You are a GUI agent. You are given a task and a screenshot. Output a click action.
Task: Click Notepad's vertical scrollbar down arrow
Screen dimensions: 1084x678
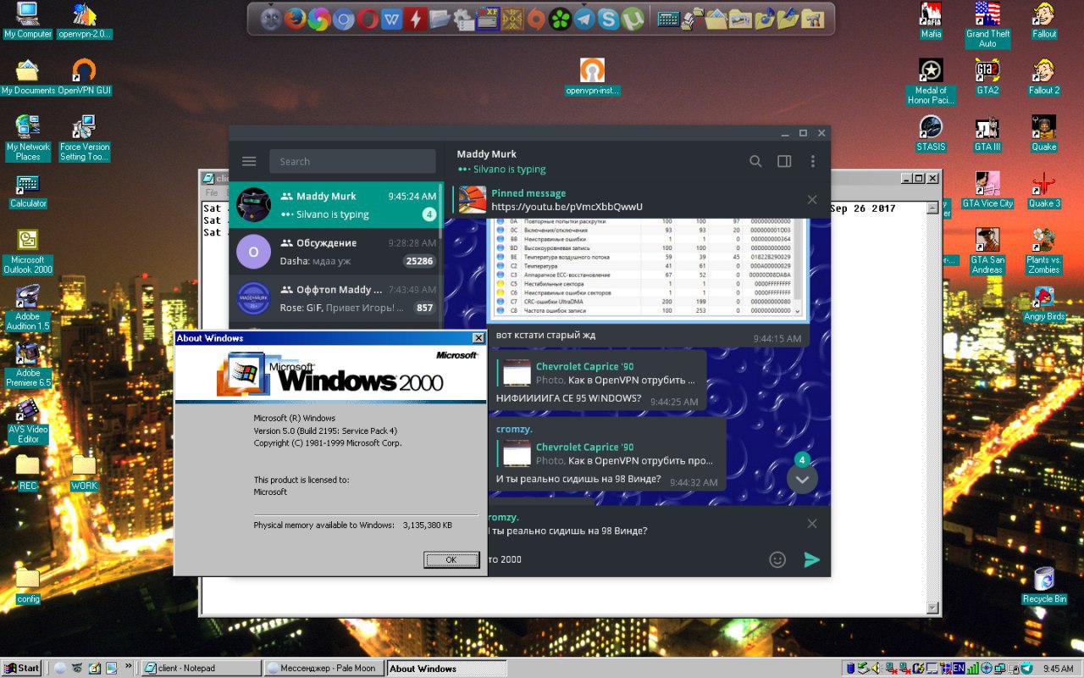933,608
